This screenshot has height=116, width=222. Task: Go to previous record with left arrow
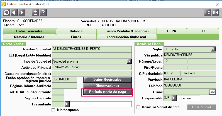14,13
